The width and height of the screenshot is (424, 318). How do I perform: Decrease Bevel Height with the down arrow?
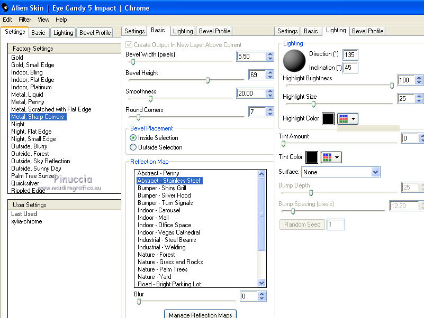(x=270, y=78)
